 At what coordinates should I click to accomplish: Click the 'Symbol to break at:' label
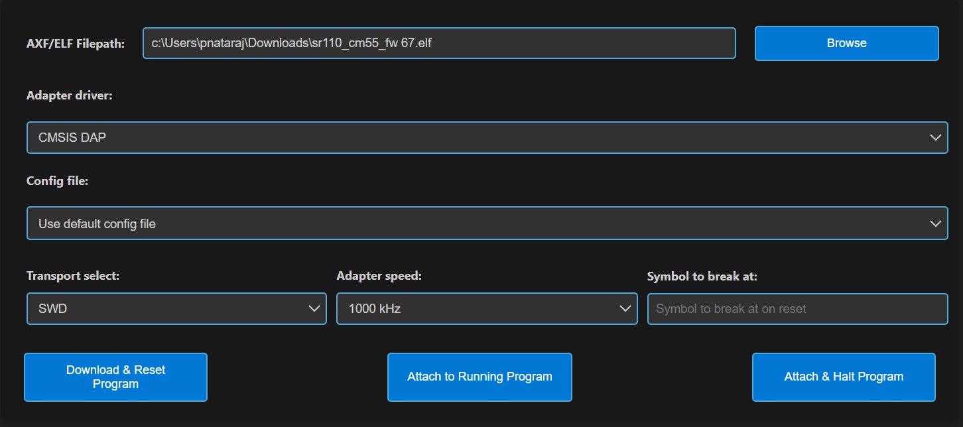(x=702, y=276)
